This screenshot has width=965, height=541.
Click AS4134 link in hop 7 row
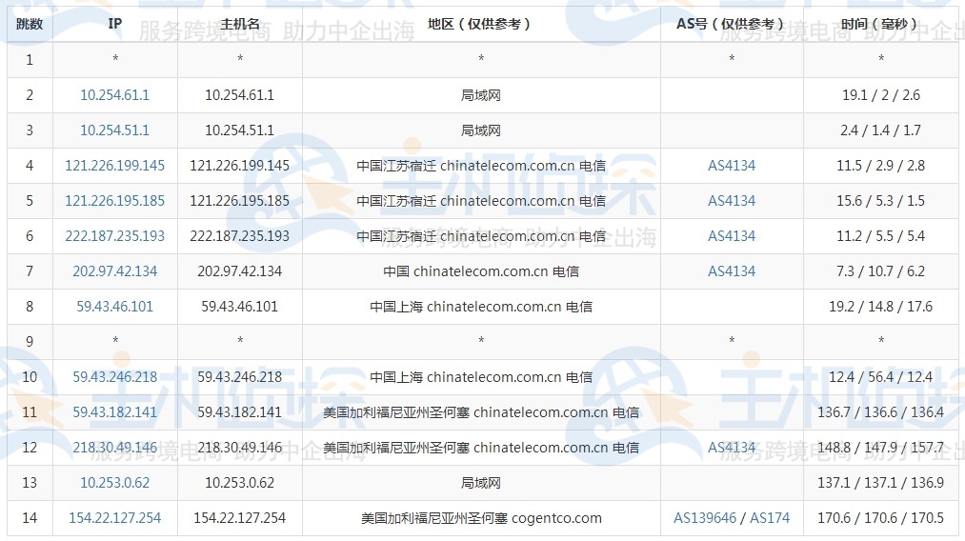[732, 271]
